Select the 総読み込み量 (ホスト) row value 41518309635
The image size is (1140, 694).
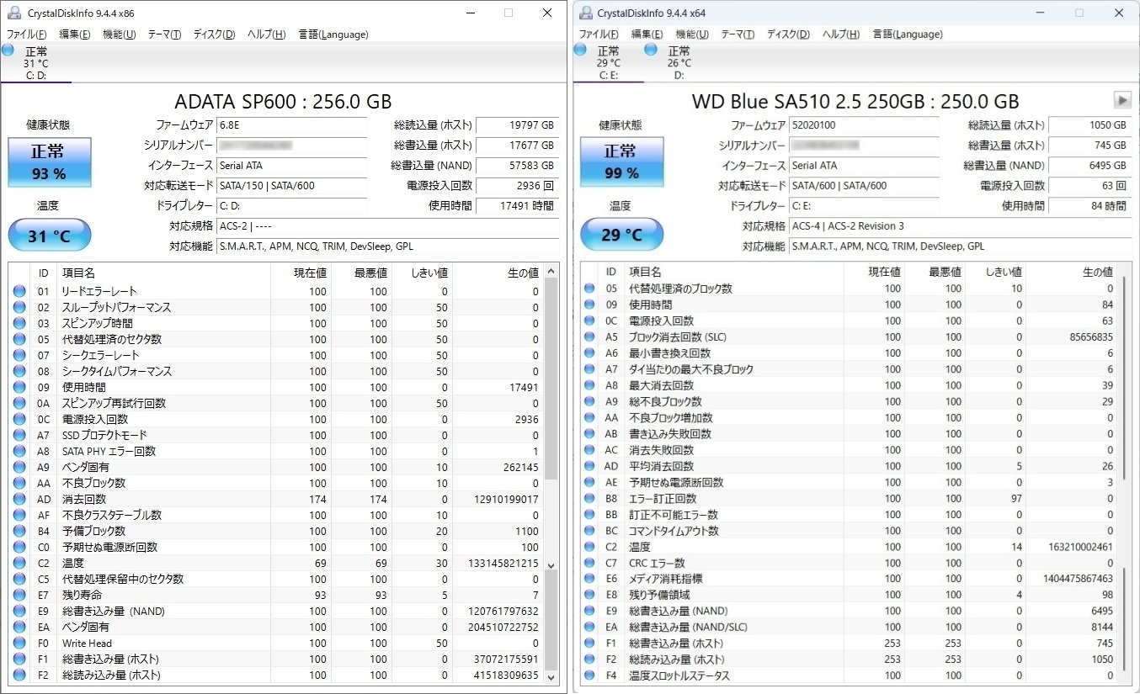[276, 675]
